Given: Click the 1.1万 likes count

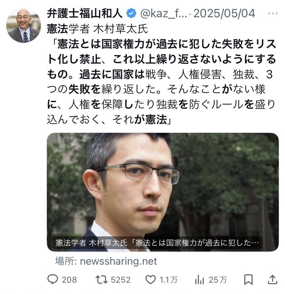Looking at the screenshot, I should point(168,280).
